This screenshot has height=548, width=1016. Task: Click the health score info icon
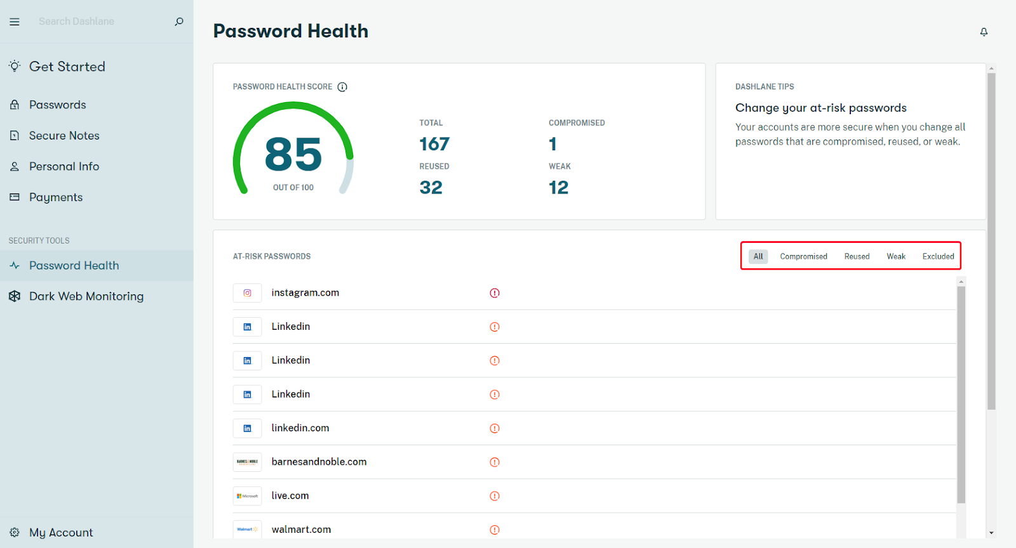pyautogui.click(x=342, y=87)
